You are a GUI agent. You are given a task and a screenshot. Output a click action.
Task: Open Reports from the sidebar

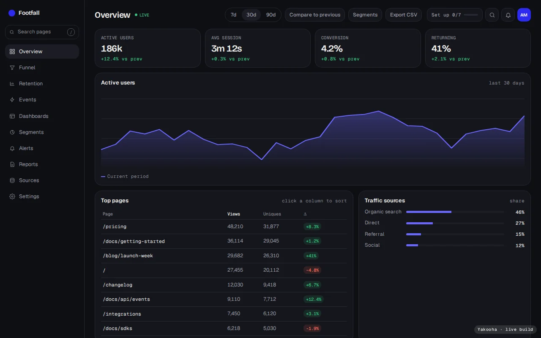coord(42,164)
